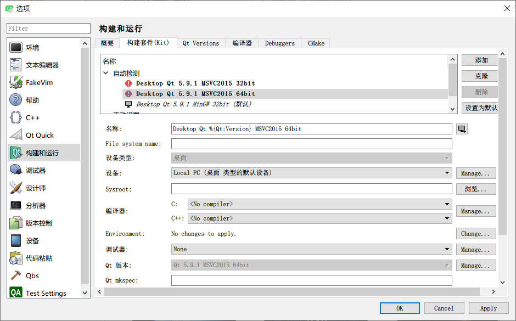516x321 pixels.
Task: Click the kit icon button next to name field
Action: point(462,129)
